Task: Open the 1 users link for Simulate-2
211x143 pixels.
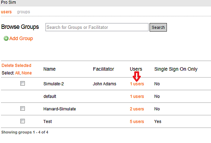Action: 137,84
